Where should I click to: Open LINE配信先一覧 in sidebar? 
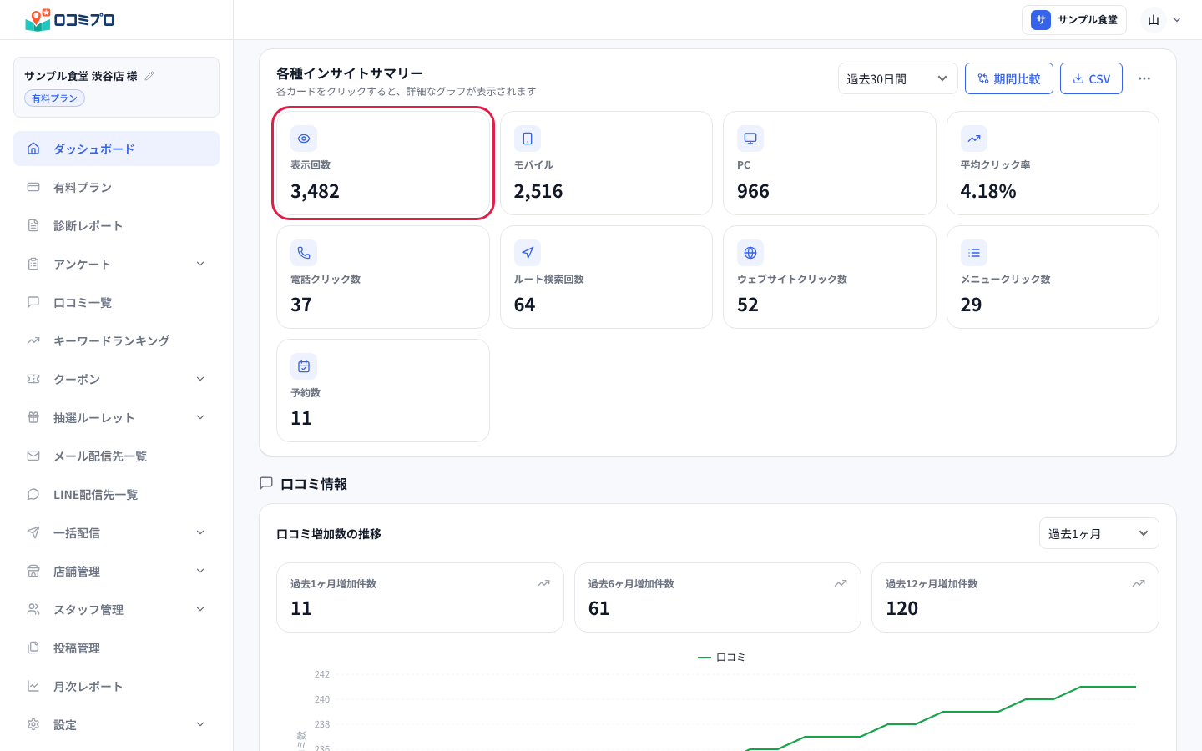click(116, 494)
